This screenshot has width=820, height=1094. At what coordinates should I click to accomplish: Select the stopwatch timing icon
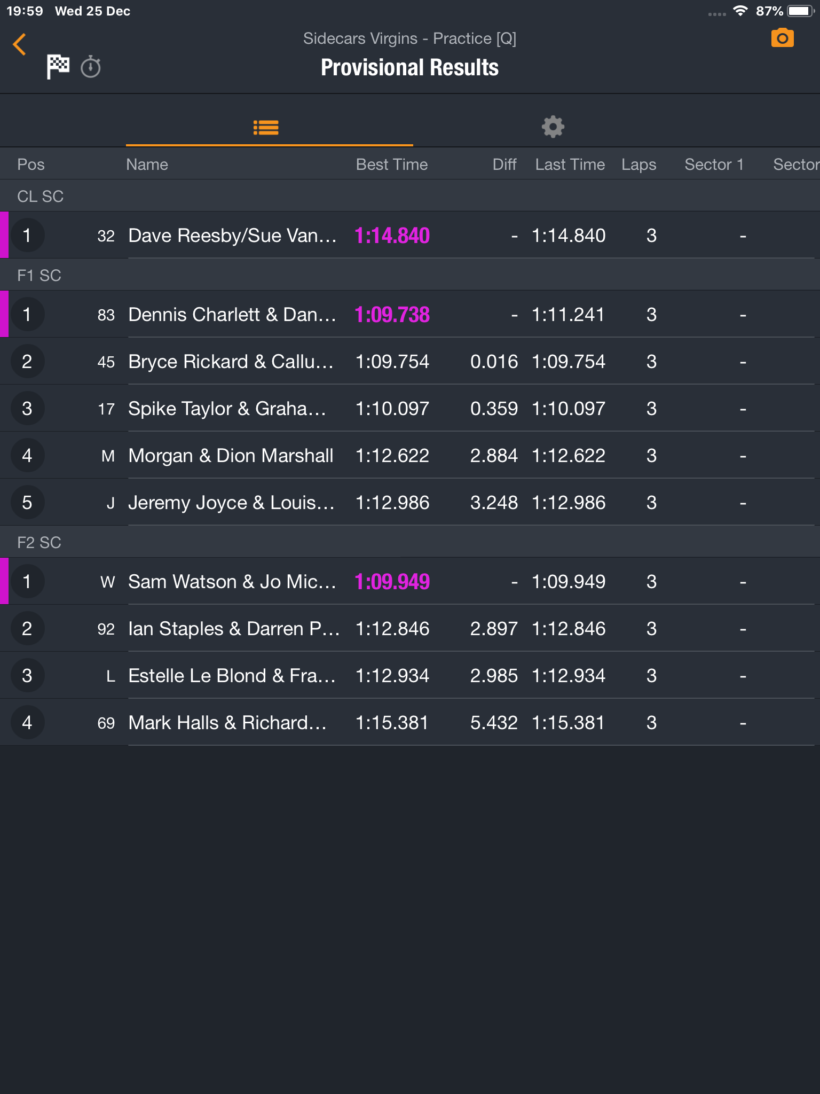(x=91, y=67)
